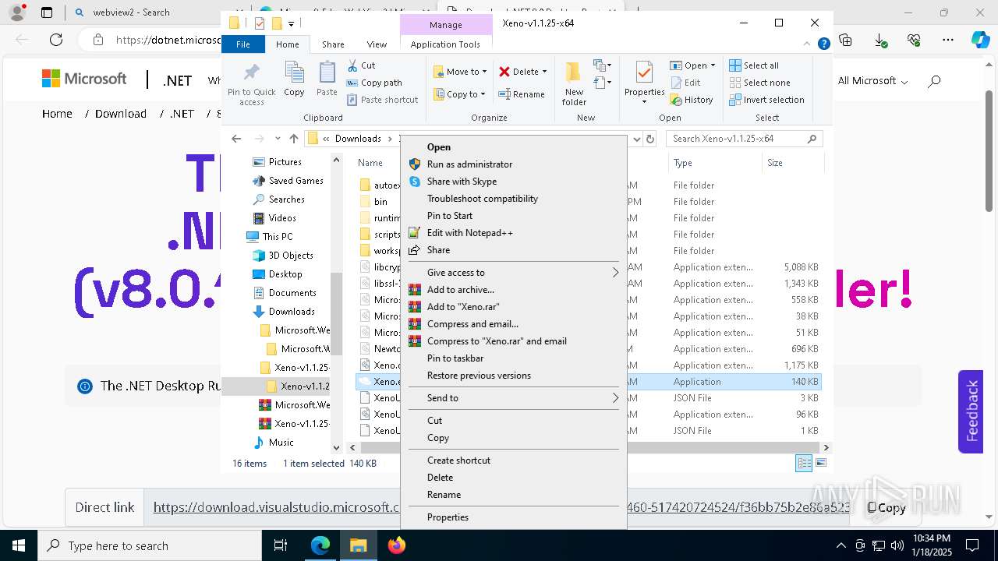Select Create shortcut in context menu
The width and height of the screenshot is (998, 561).
tap(458, 460)
